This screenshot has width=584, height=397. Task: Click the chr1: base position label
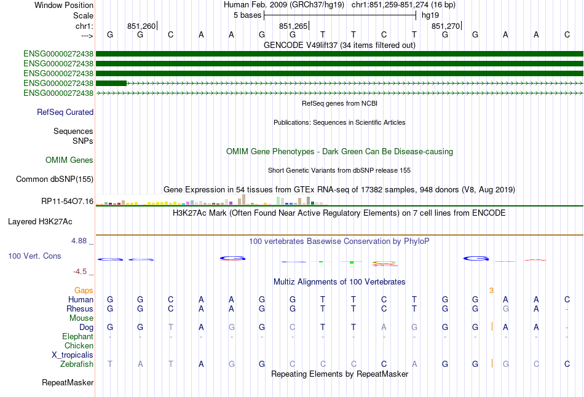84,26
